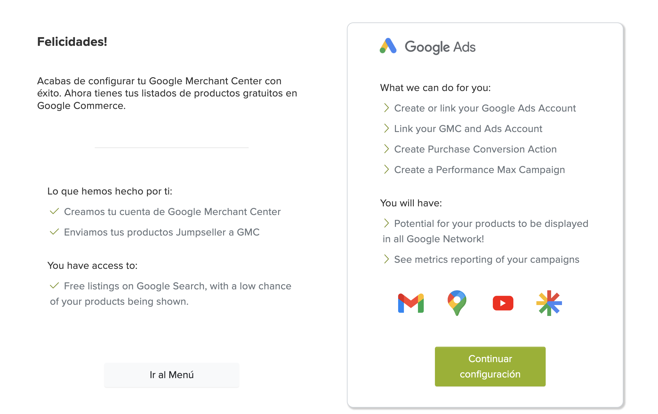Click 'Lo que hemos hecho por ti' heading
The width and height of the screenshot is (658, 414).
point(110,191)
